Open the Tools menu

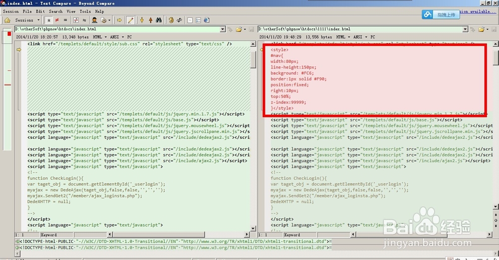[x=85, y=11]
